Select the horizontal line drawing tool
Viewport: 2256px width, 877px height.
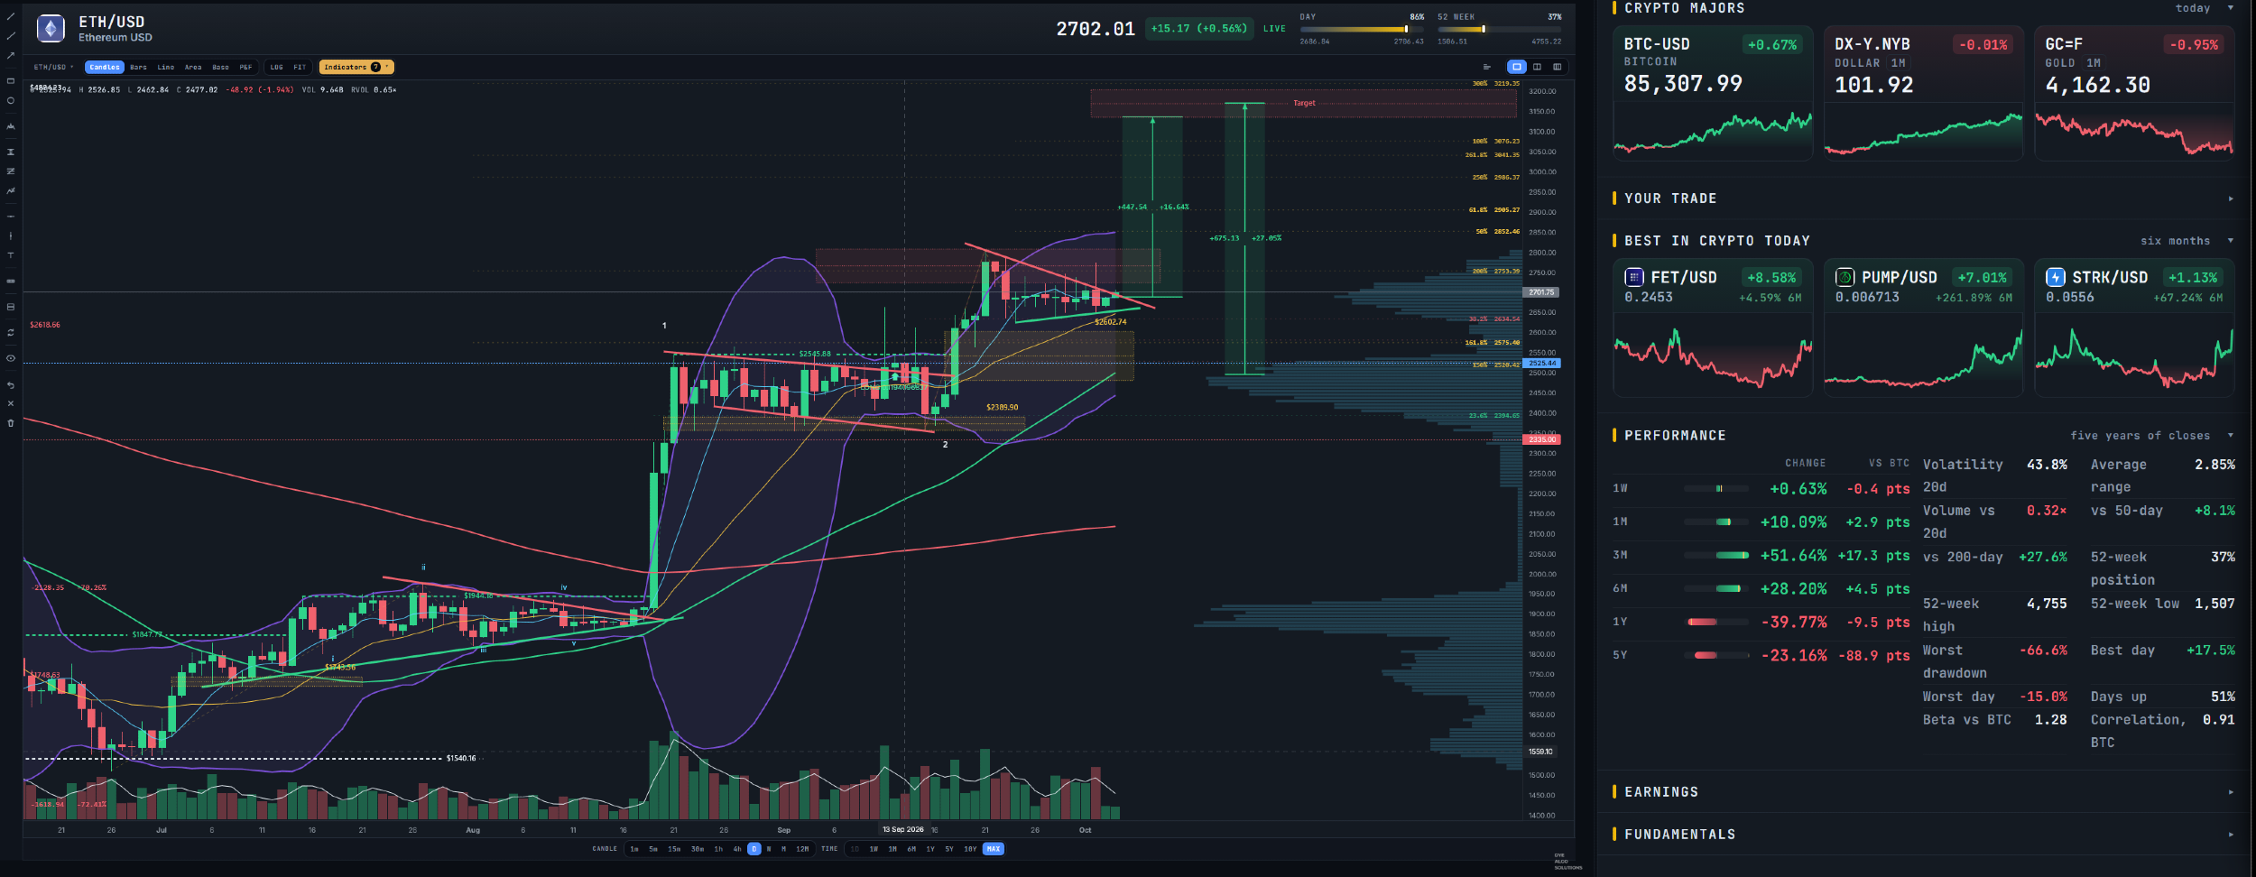(x=11, y=217)
